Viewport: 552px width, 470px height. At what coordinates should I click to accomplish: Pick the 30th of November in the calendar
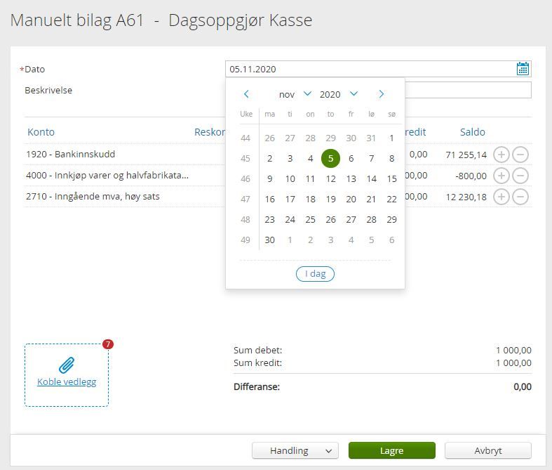pyautogui.click(x=269, y=240)
